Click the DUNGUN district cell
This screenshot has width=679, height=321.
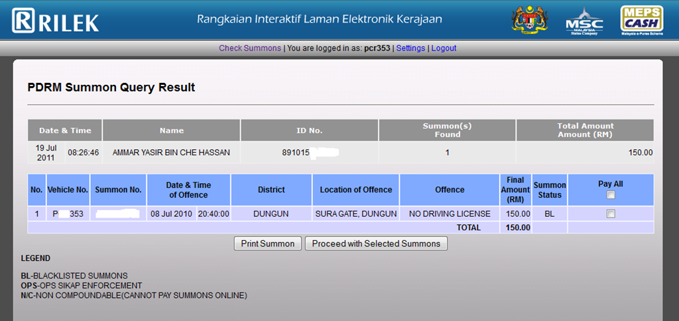[271, 214]
